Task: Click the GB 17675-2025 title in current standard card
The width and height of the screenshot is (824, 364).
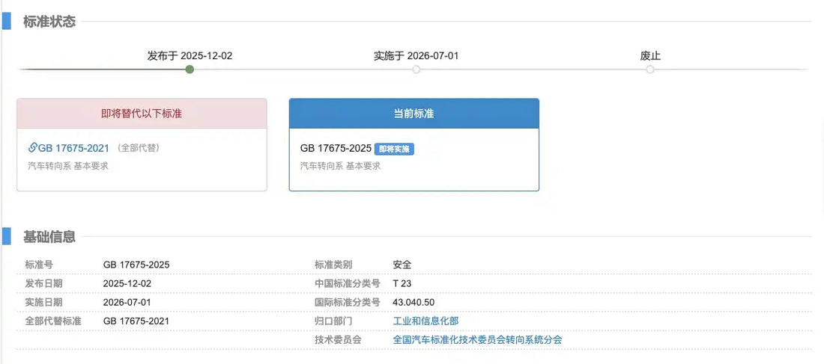Action: point(336,149)
